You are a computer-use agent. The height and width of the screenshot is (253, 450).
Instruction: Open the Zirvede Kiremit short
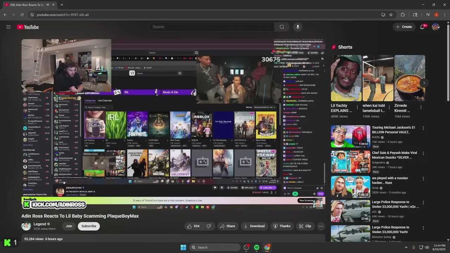coord(410,78)
